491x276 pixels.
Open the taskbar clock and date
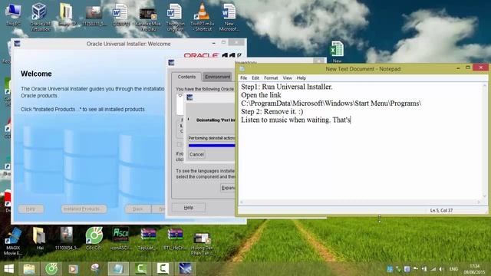(475, 269)
